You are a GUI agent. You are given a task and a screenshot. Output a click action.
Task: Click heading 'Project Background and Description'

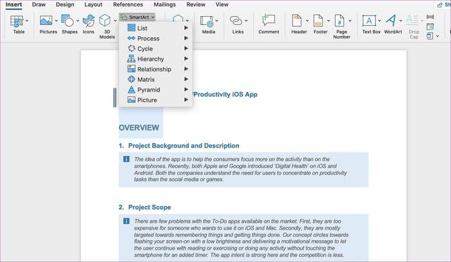click(x=184, y=145)
